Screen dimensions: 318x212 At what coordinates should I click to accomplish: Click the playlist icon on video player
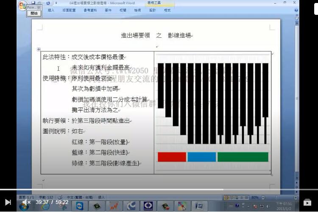307,202
